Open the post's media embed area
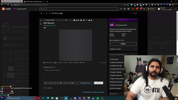The width and height of the screenshot is (178, 100). (75, 45)
